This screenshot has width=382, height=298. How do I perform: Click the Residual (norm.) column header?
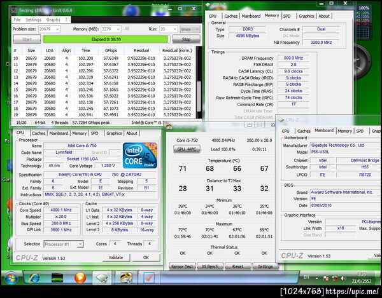177,51
